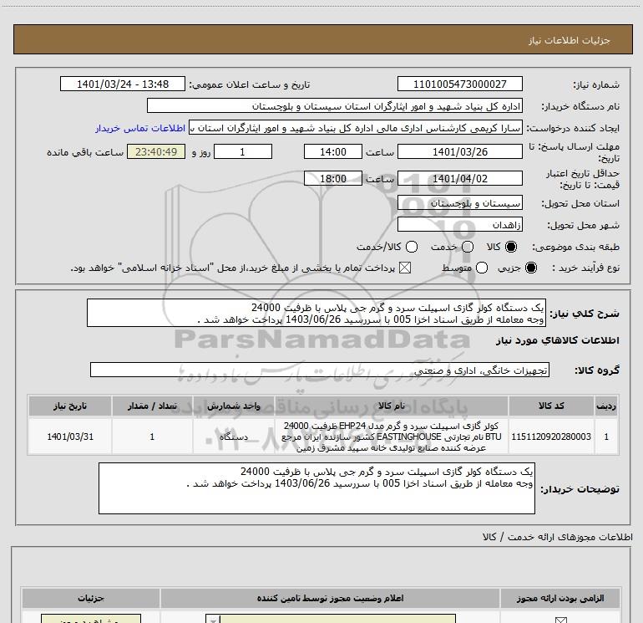643x623 pixels.
Task: Click the EASTINGHOUSE product name cell
Action: click(391, 437)
